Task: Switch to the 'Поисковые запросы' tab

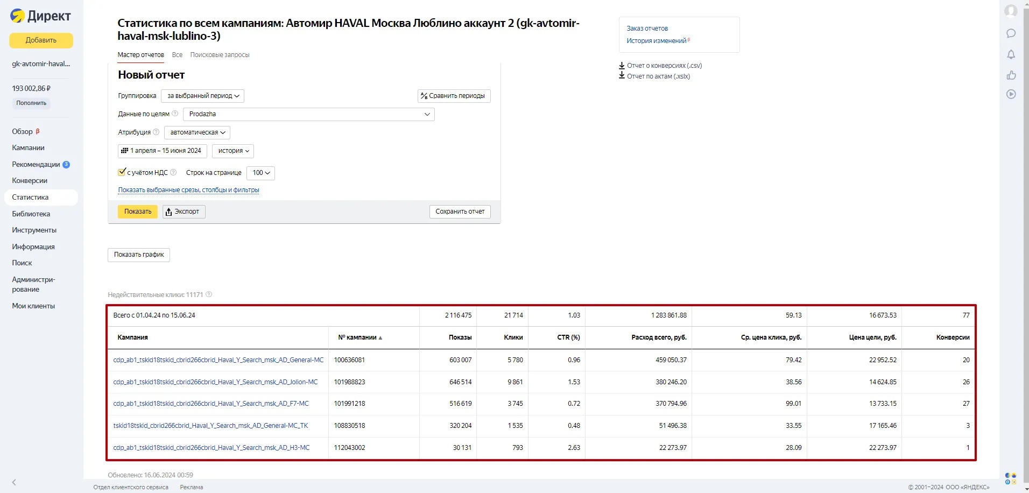Action: coord(220,55)
